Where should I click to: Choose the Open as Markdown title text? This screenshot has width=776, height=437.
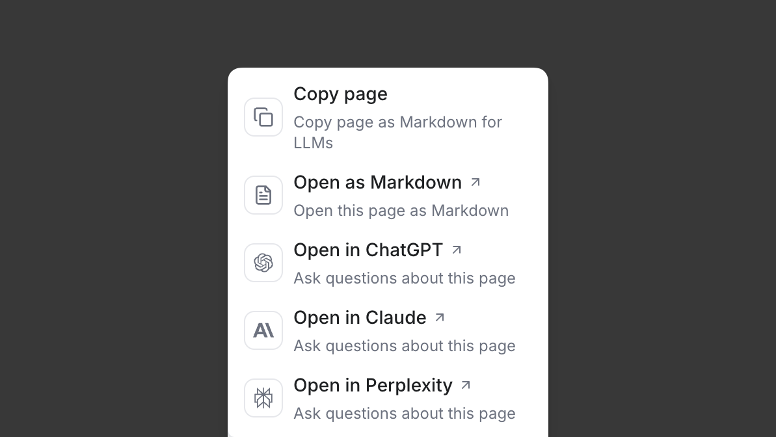pos(377,183)
